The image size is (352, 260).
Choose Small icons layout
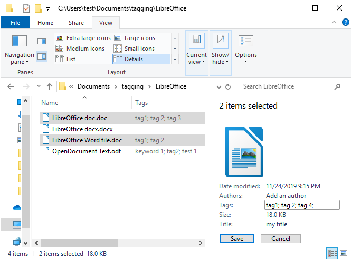tap(134, 49)
